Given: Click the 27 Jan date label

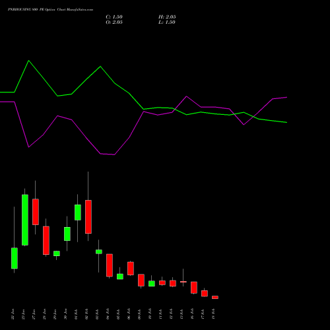Looking at the screenshot, I should tap(34, 314).
